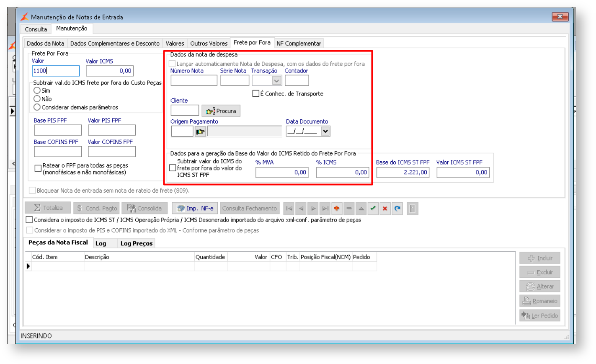Open the Origem Pagamento lookup hand icon
The image size is (596, 364).
click(x=200, y=132)
